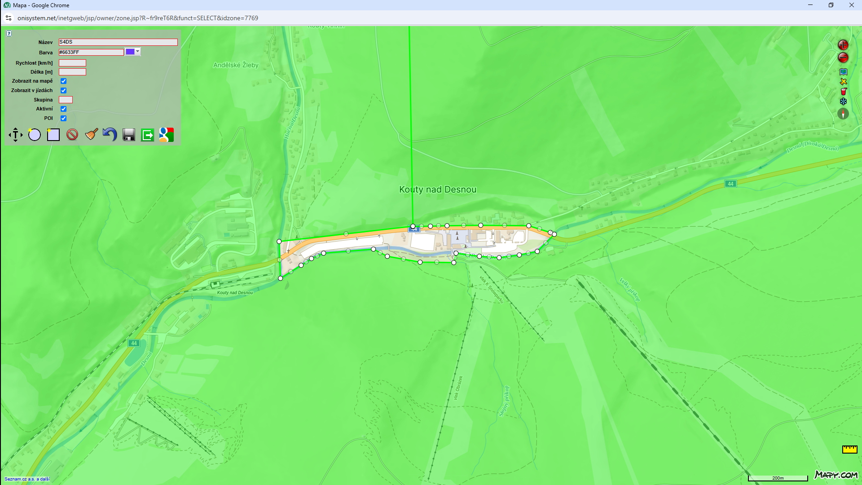Disable the Aktivní checkbox
862x485 pixels.
pos(63,109)
